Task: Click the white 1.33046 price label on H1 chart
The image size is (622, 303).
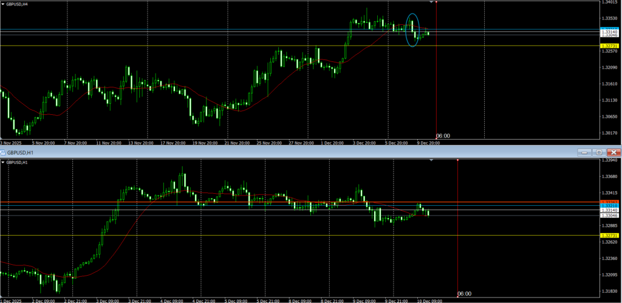Action: pyautogui.click(x=609, y=216)
